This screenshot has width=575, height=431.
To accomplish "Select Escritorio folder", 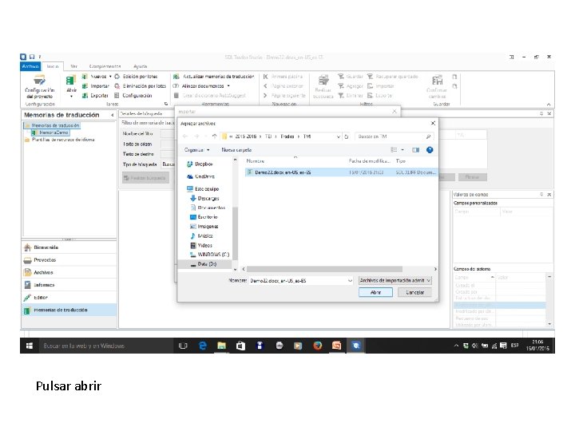I will point(204,217).
